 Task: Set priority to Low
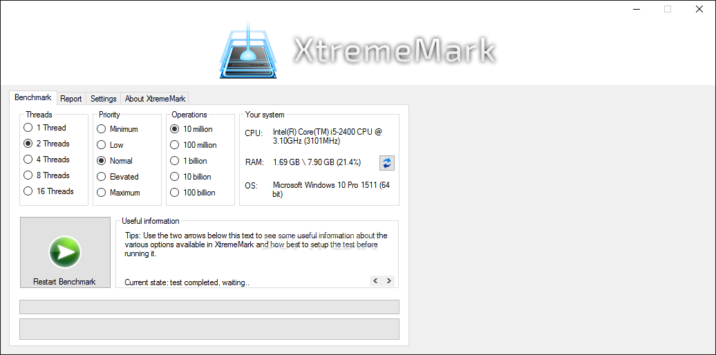click(110, 145)
